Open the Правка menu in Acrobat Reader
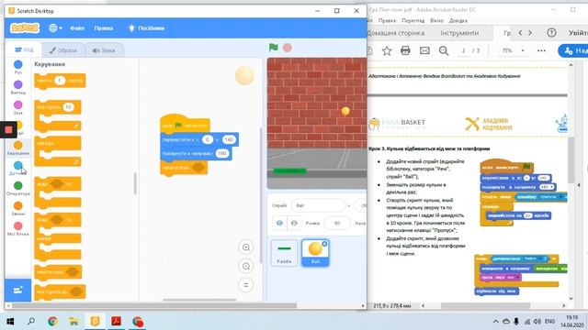Screen dimensions: 588x330 click(387, 20)
